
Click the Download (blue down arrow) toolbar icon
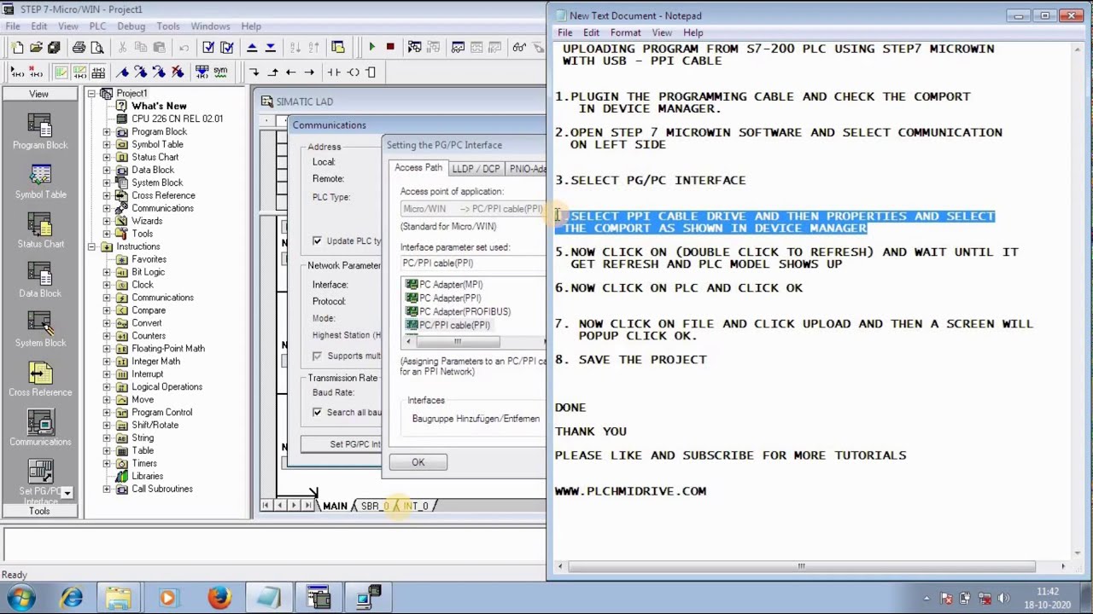point(270,48)
